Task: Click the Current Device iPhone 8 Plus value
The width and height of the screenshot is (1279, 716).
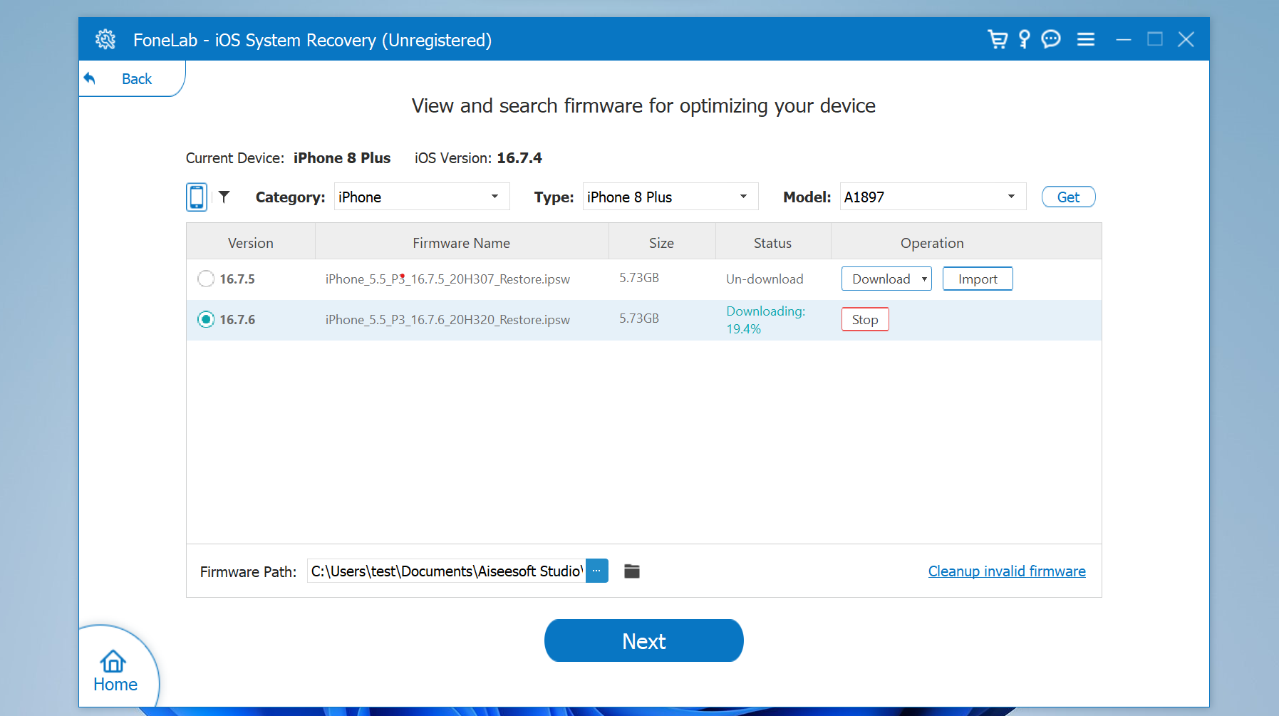Action: (342, 157)
